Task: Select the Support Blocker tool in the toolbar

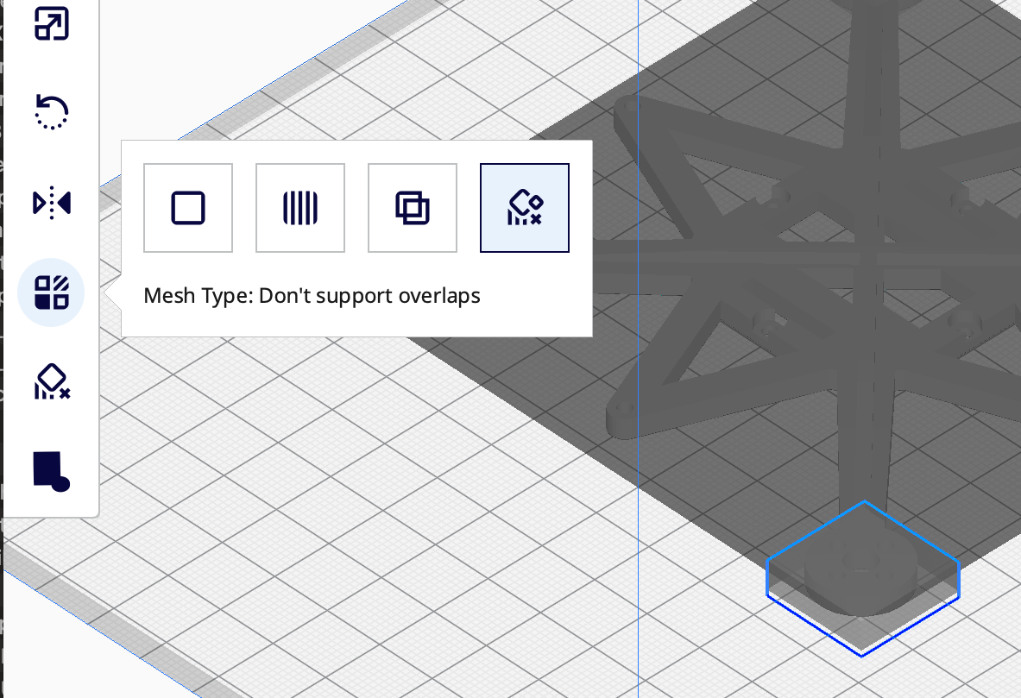Action: (52, 381)
